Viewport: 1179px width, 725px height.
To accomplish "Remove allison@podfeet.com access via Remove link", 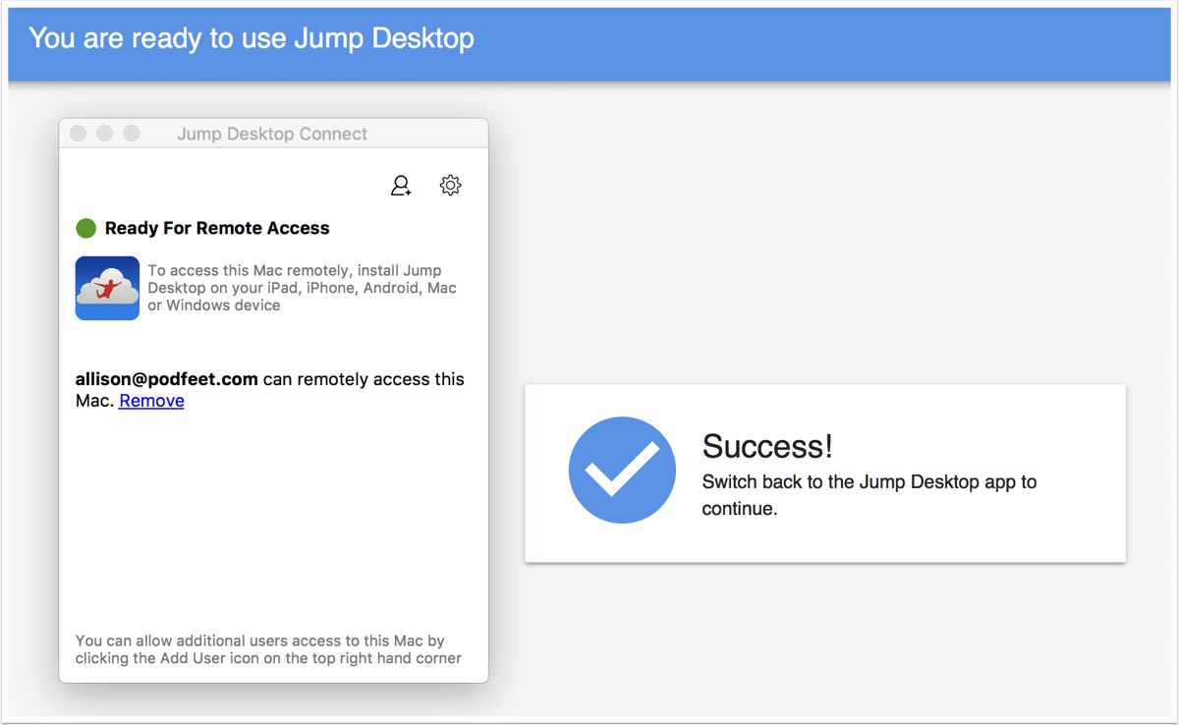I will coord(151,401).
